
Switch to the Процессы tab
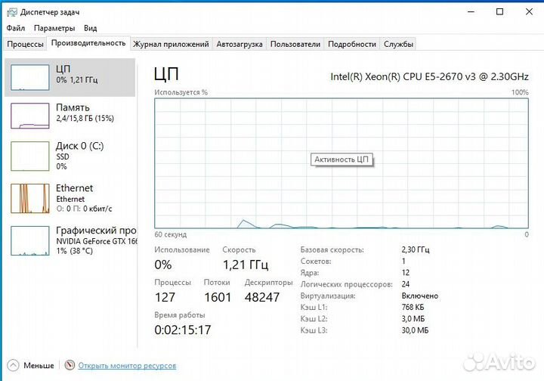click(x=26, y=44)
